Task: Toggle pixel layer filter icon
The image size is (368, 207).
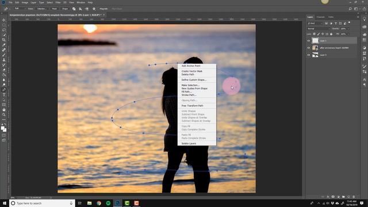Action: pyautogui.click(x=326, y=23)
